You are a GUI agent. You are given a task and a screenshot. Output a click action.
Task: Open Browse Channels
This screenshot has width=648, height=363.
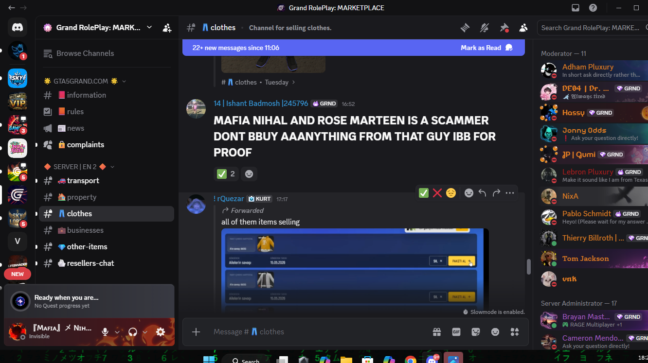pyautogui.click(x=106, y=53)
